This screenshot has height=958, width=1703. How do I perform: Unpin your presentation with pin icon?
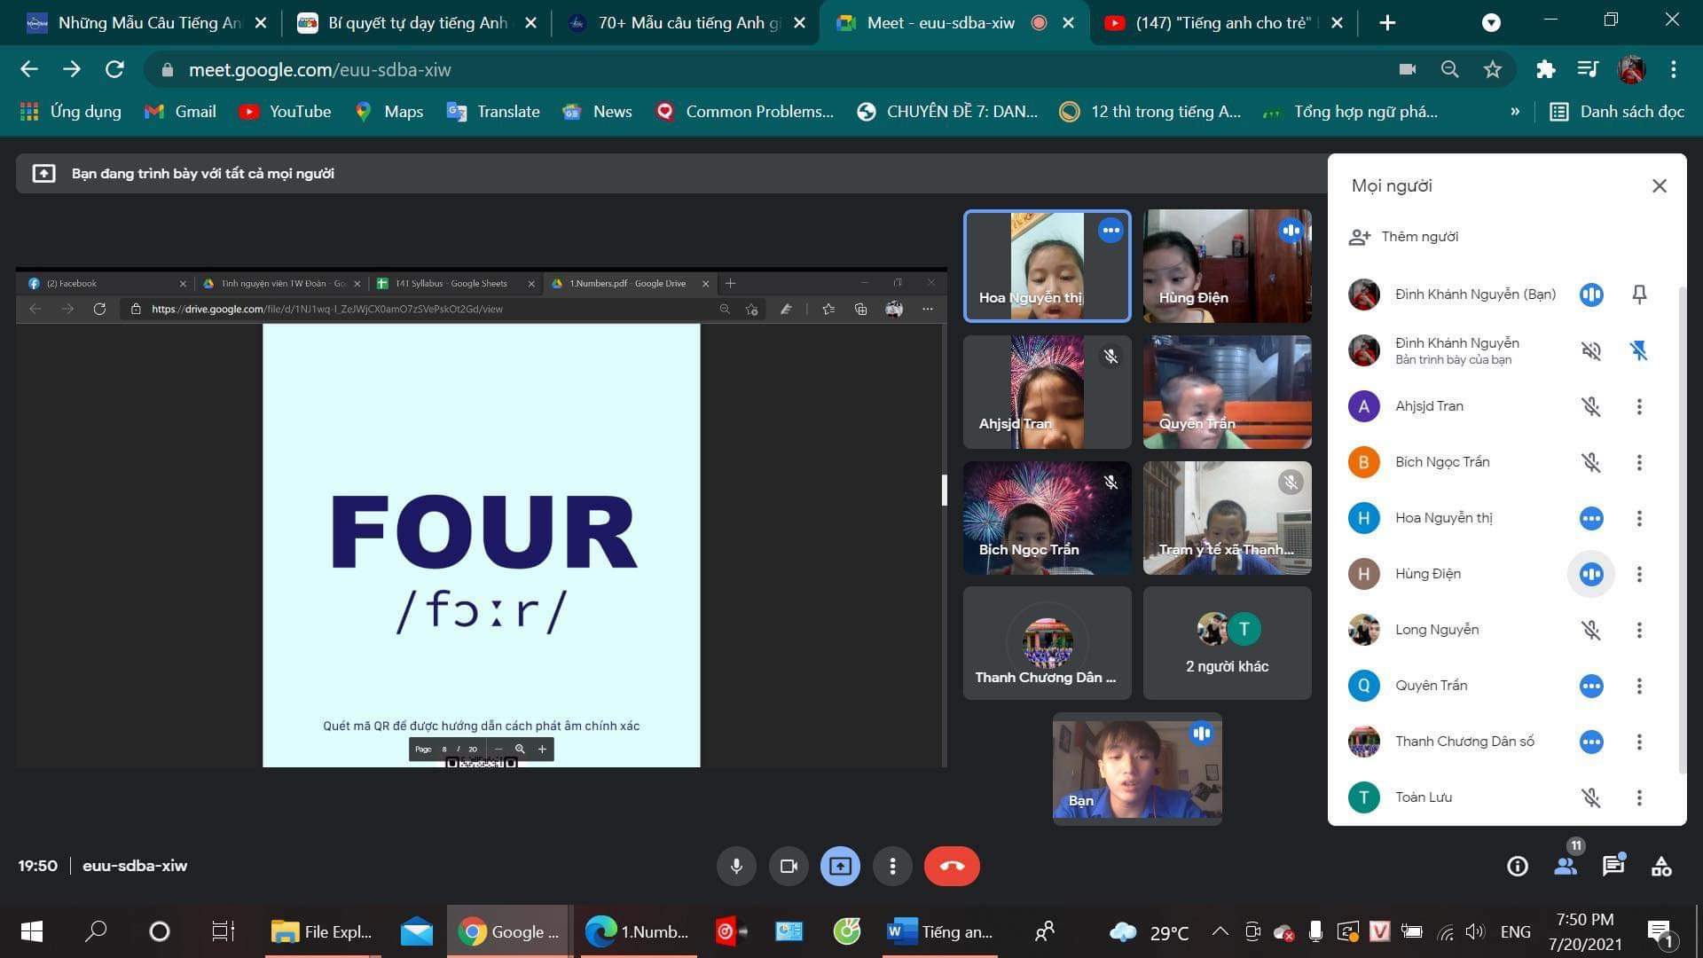tap(1638, 350)
